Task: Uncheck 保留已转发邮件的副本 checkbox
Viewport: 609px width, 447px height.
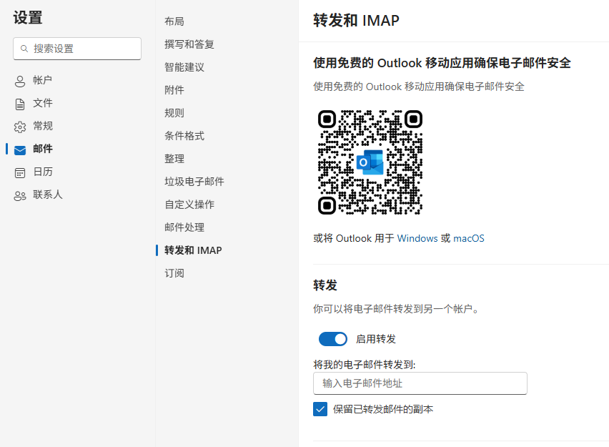Action: 320,409
